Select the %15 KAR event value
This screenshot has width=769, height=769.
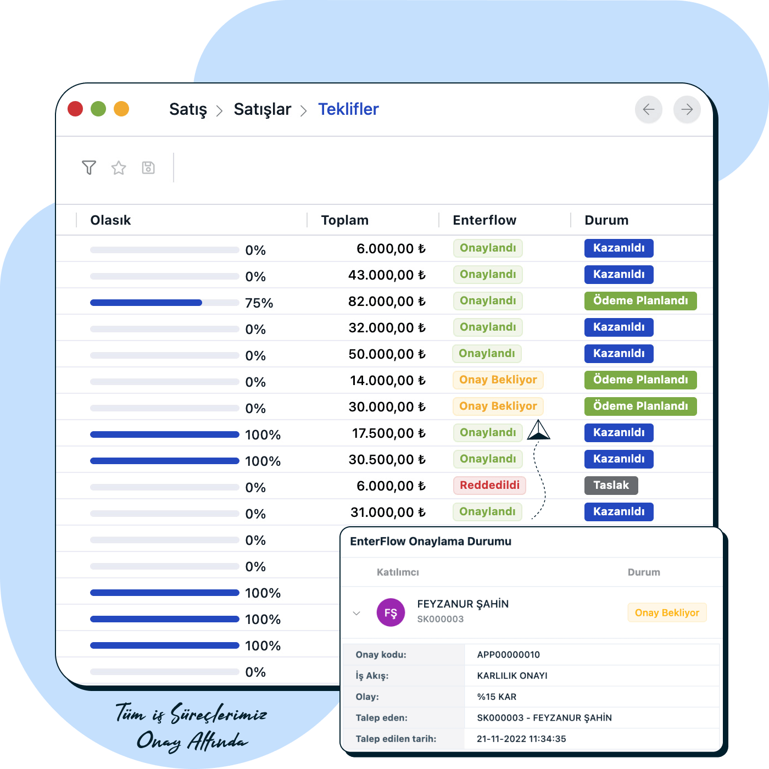pyautogui.click(x=497, y=696)
